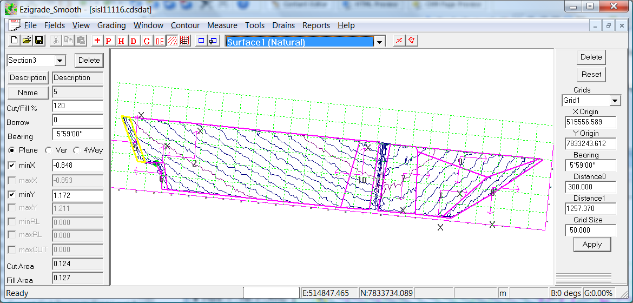The image size is (633, 303).
Task: Click the red P toolbar icon
Action: [109, 41]
